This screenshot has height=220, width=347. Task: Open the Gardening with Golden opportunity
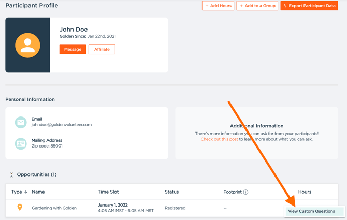coord(54,208)
